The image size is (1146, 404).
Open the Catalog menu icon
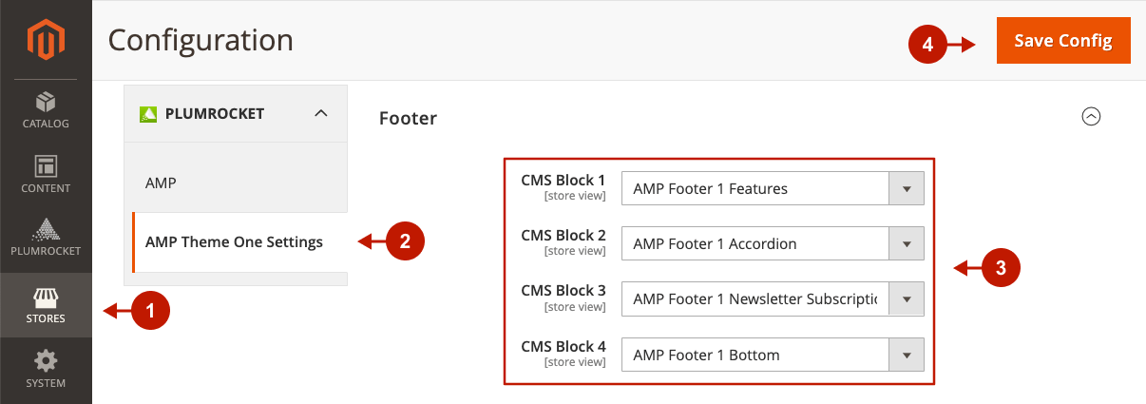click(x=46, y=101)
